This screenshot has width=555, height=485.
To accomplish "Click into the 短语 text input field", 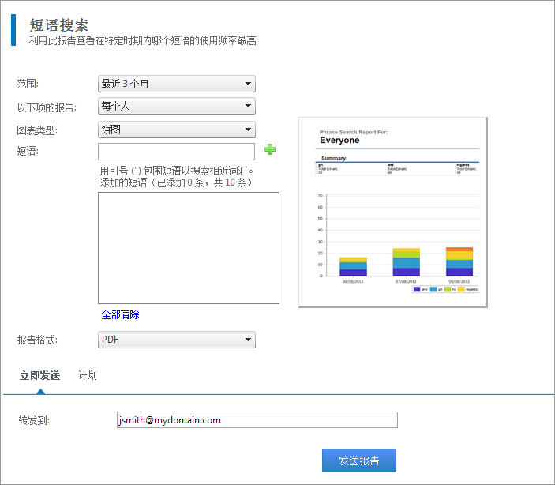I will click(x=176, y=152).
